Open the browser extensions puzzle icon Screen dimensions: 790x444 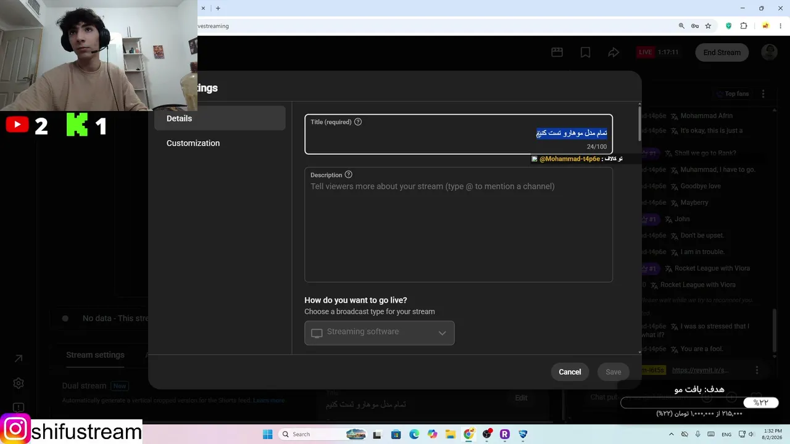[744, 26]
